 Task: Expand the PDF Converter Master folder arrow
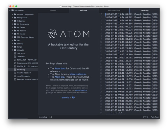[12, 37]
